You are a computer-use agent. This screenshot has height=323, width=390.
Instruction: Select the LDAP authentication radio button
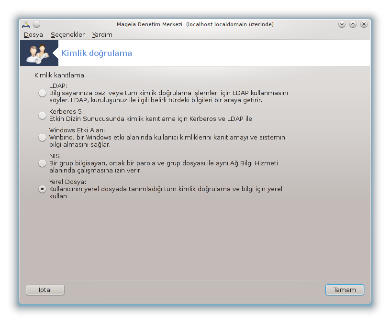coord(42,93)
